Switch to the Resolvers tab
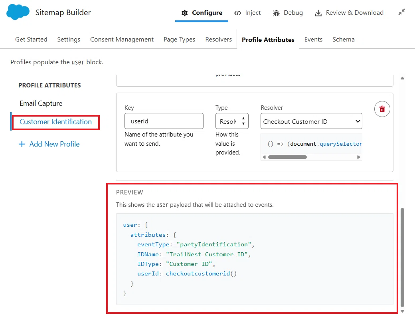Image resolution: width=415 pixels, height=321 pixels. [x=219, y=40]
